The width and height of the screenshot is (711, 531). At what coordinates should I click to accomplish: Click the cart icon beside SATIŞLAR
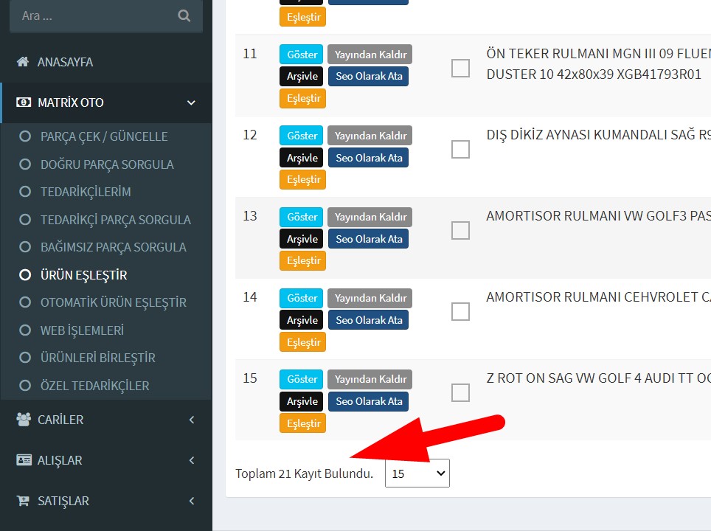tap(23, 501)
